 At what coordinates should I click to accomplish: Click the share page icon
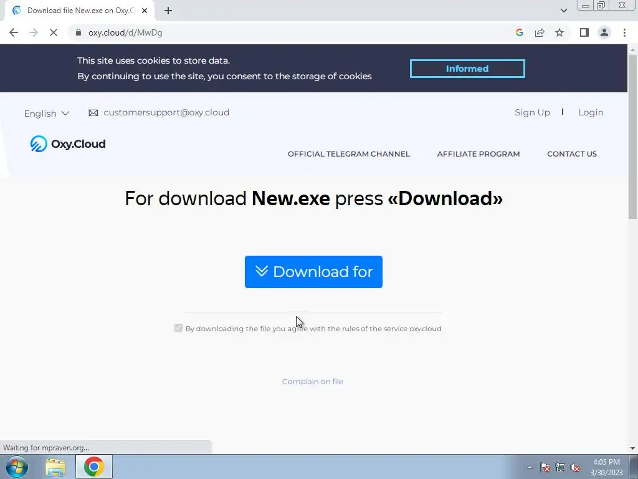540,32
